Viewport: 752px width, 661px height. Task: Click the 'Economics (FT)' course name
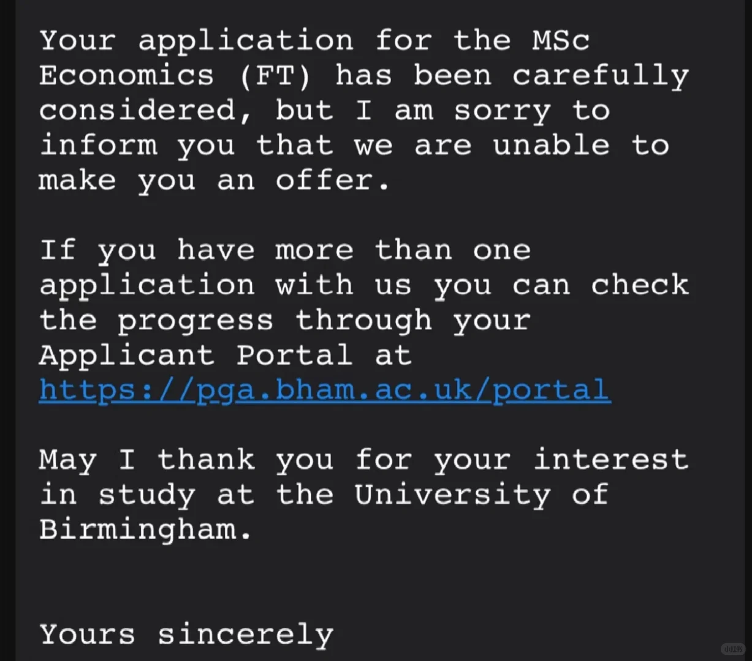coord(175,76)
